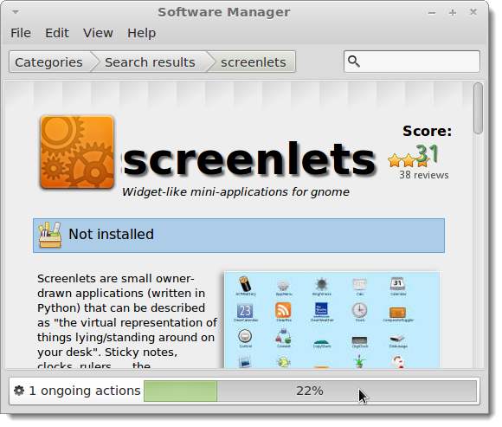
Task: Select the screenlets breadcrumb
Action: point(253,61)
